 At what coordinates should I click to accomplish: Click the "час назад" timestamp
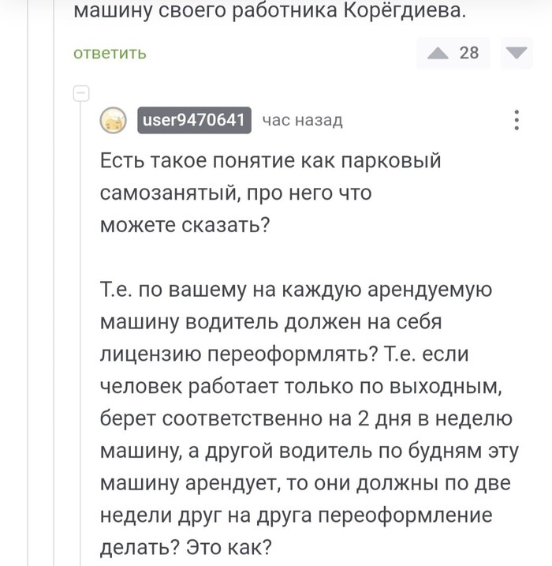(302, 120)
